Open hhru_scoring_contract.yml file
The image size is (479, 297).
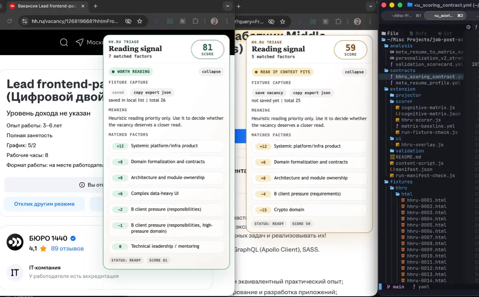point(426,77)
